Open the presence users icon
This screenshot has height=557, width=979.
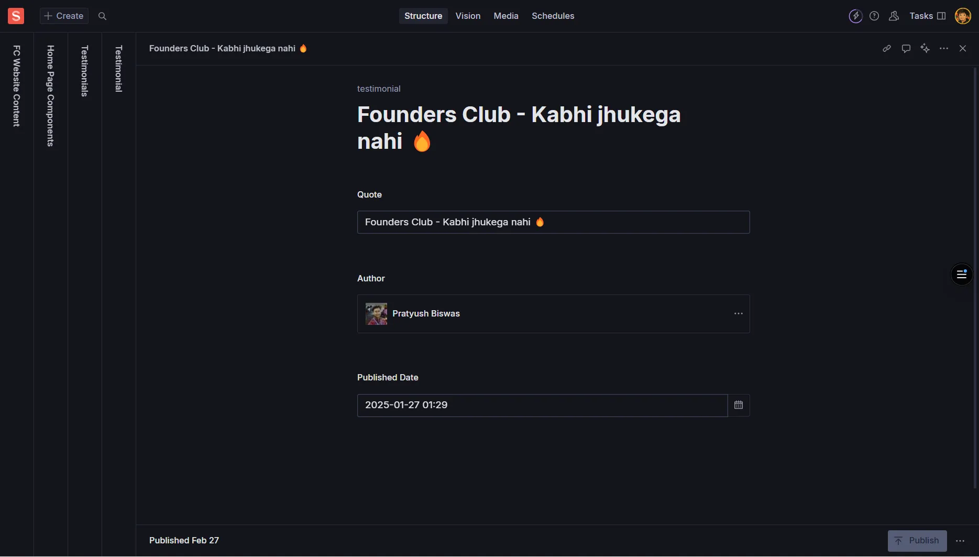tap(894, 16)
